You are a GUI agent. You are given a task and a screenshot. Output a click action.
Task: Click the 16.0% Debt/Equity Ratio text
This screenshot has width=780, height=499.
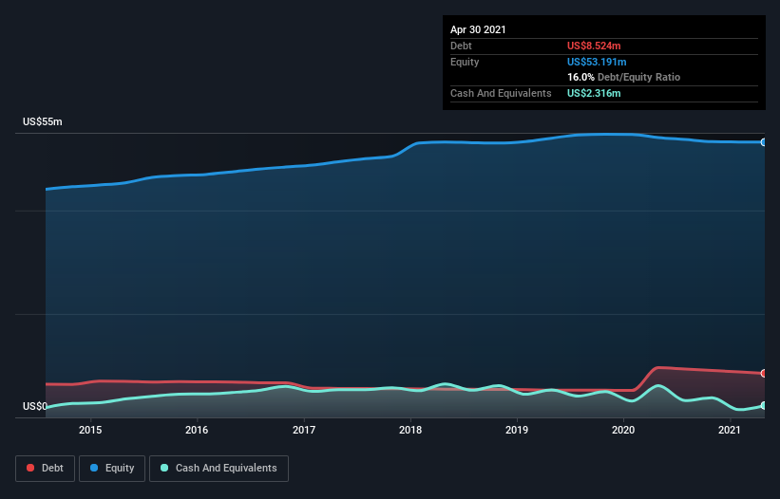click(624, 77)
